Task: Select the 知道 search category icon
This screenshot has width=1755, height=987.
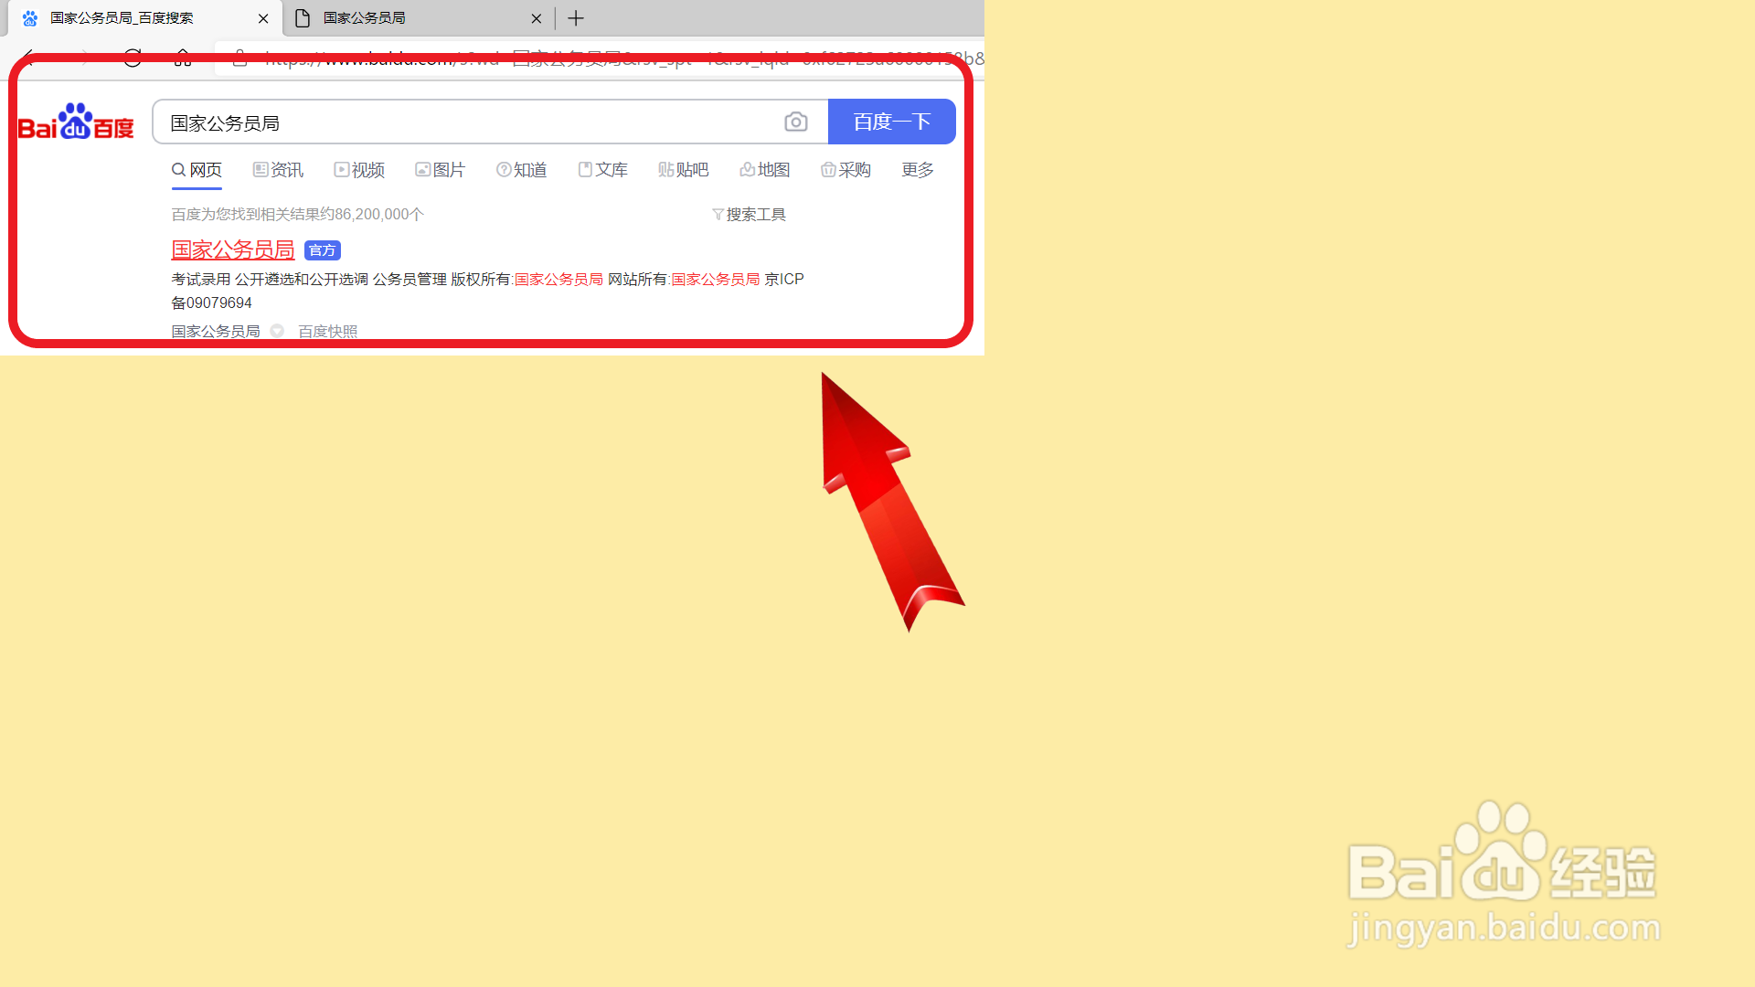Action: tap(504, 169)
